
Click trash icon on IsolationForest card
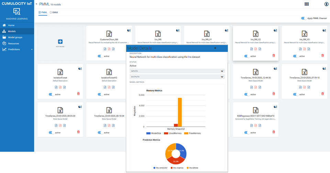tap(78, 94)
